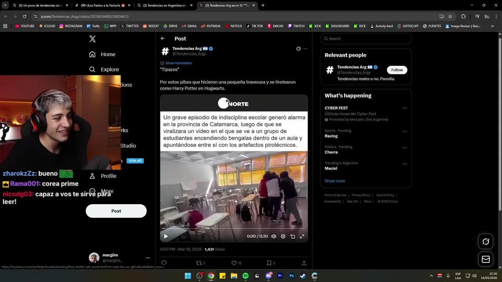Open the INSTAGRAM bookmark

pyautogui.click(x=71, y=26)
